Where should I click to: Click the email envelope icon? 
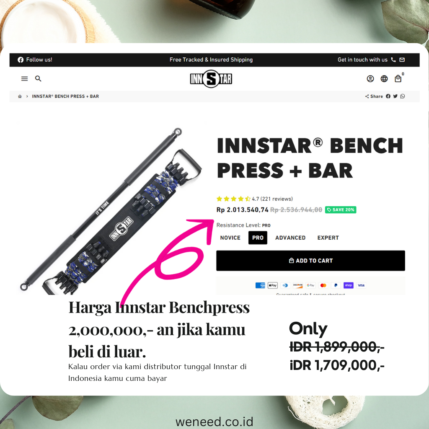point(402,59)
